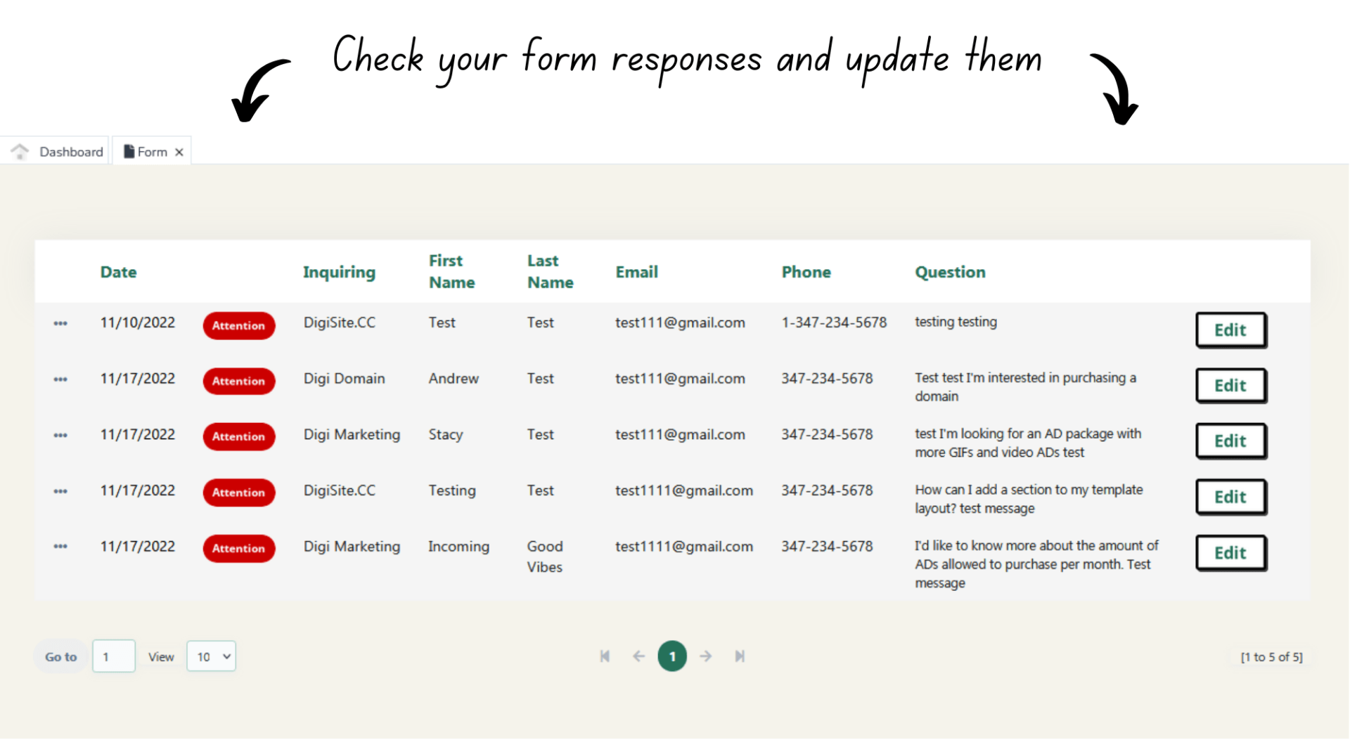
Task: Edit Andrew's Digi Domain response
Action: tap(1230, 386)
